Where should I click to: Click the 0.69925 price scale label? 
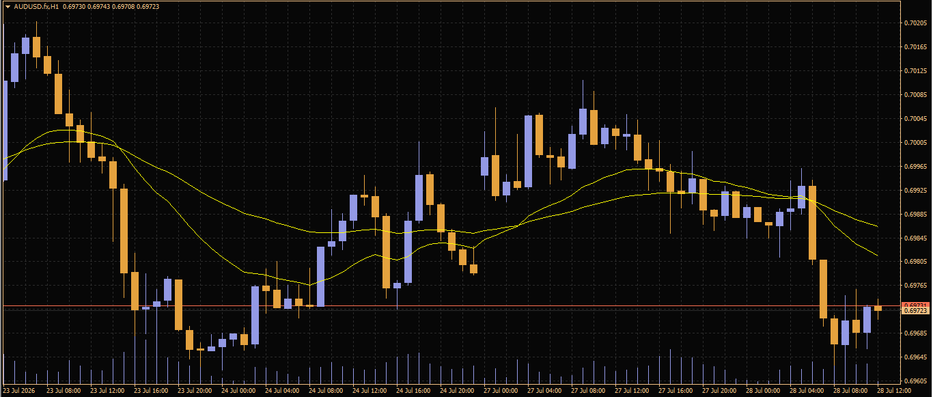915,190
